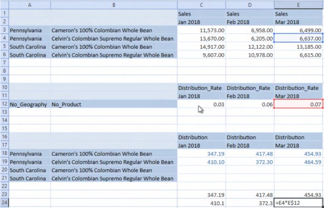Click cell with value 6,615.00
Screen dimensions: 324x208
tap(298, 55)
